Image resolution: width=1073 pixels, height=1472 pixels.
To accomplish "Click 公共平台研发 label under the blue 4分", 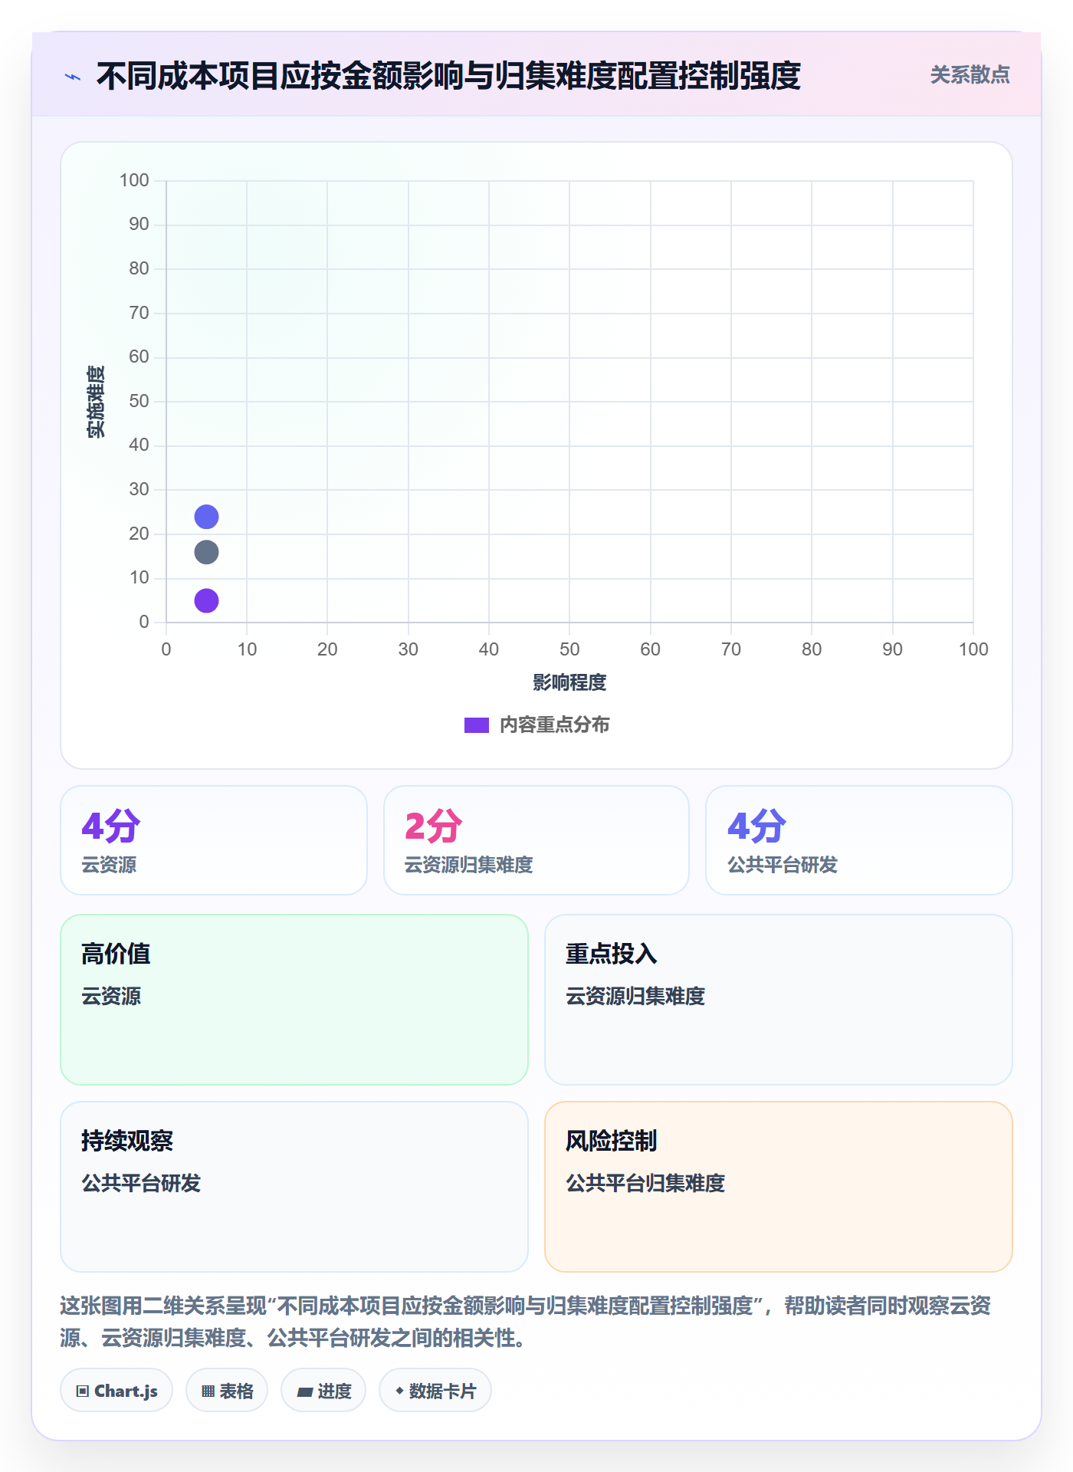I will click(x=783, y=865).
